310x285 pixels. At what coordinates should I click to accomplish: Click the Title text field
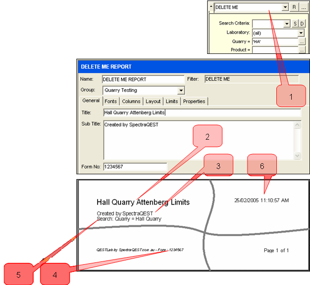click(202, 112)
